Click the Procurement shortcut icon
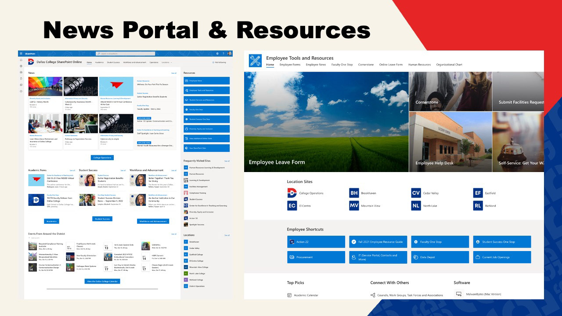562x316 pixels. tap(292, 257)
